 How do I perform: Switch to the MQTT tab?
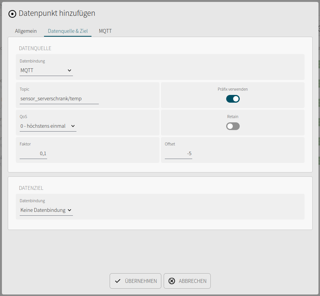click(105, 31)
